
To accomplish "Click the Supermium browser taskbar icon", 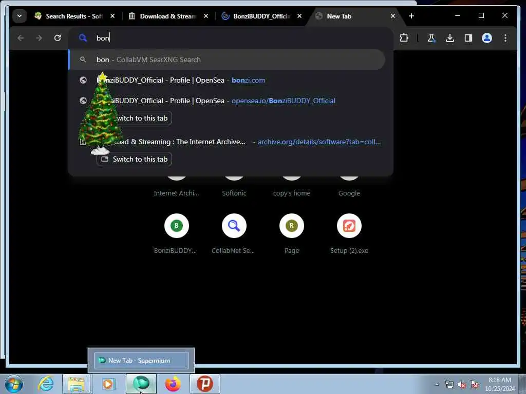I will tap(141, 384).
